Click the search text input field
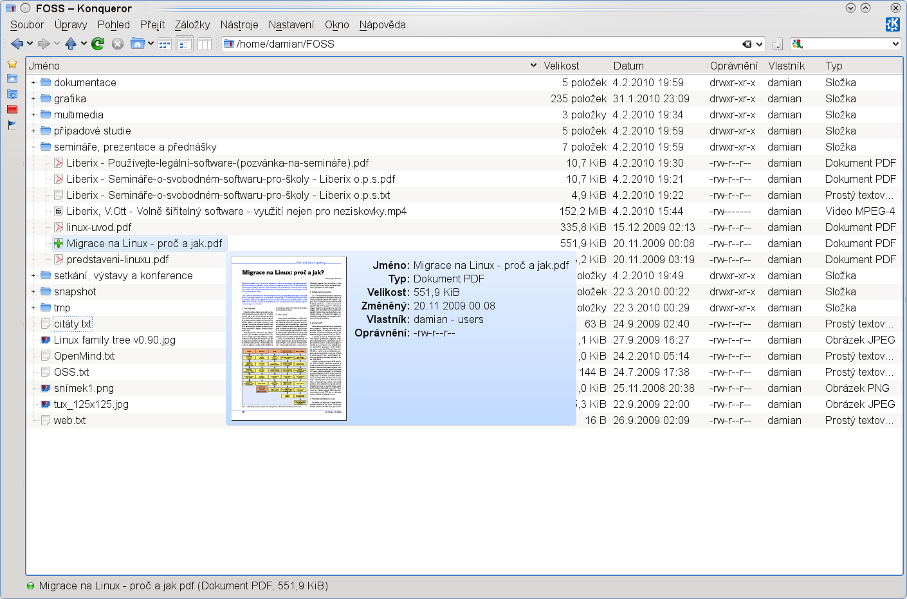The image size is (907, 599). (x=847, y=44)
